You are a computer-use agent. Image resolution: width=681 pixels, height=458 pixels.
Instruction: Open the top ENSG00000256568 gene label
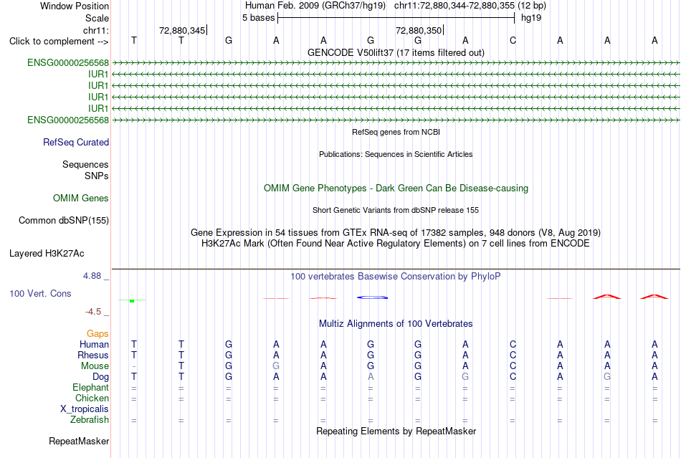(68, 62)
